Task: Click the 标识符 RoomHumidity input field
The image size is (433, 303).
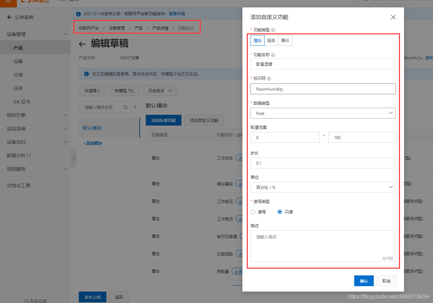Action: click(323, 89)
